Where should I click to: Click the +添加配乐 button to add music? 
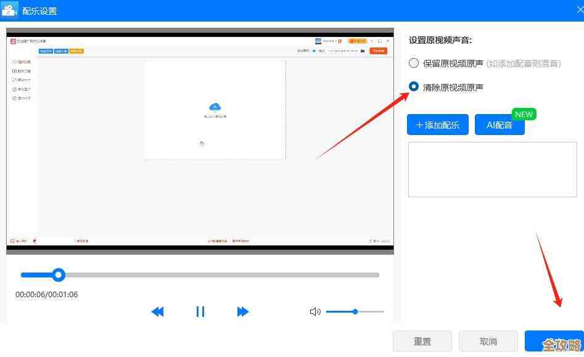coord(438,125)
